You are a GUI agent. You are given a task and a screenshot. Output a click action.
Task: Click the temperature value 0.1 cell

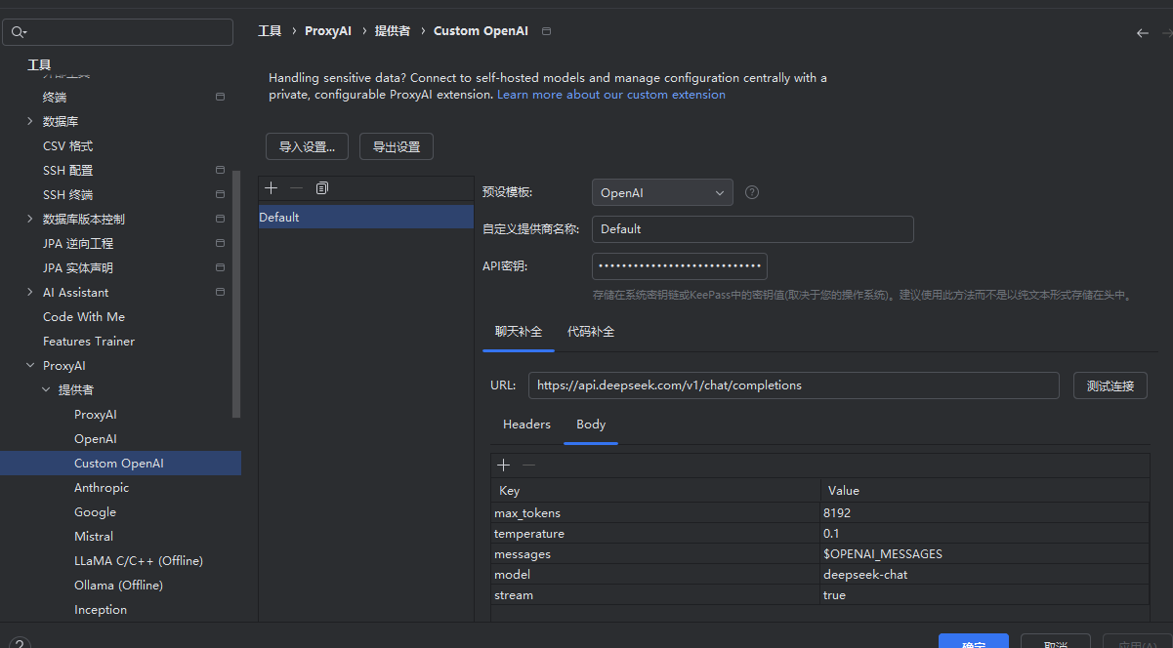pos(984,534)
